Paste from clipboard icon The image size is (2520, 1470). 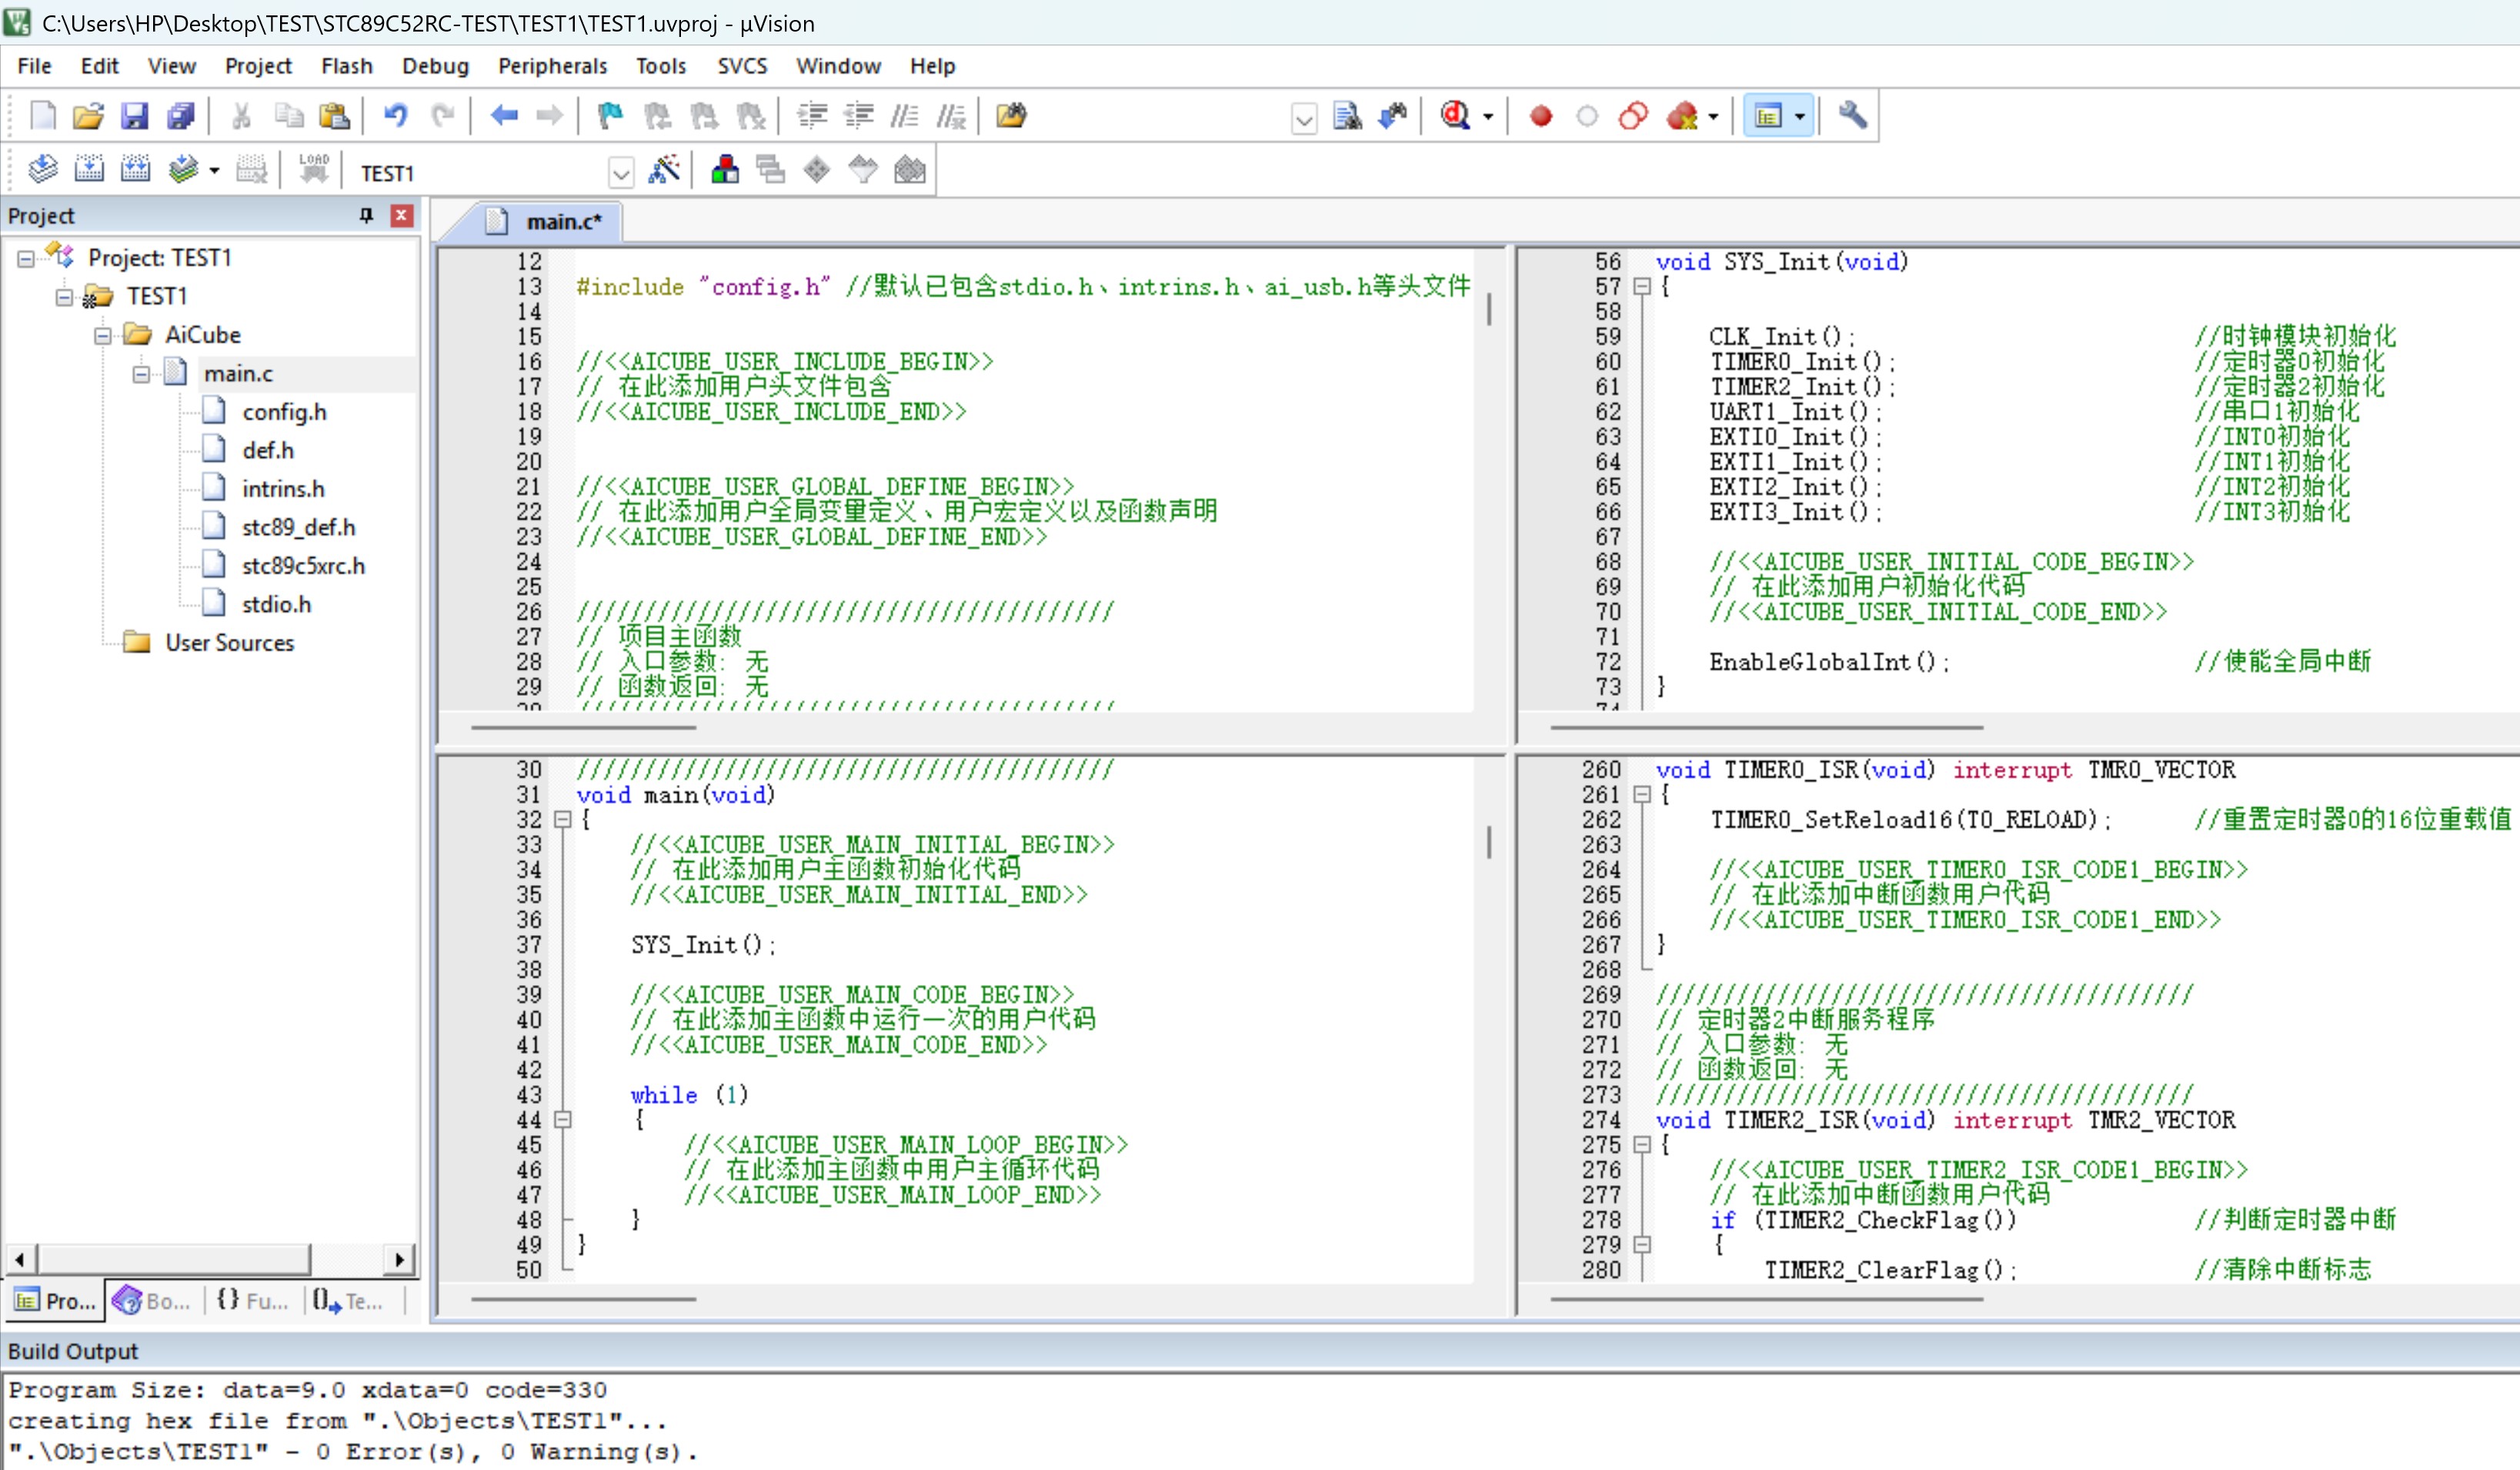tap(334, 116)
